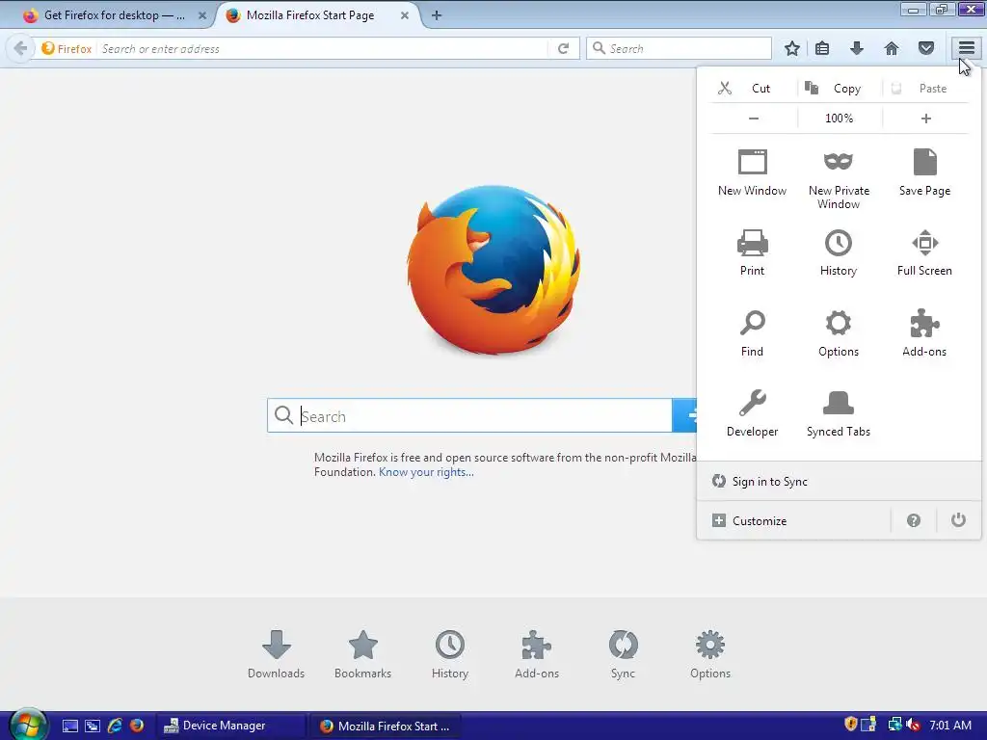The image size is (987, 740).
Task: Reset zoom level showing 100%
Action: 840,119
